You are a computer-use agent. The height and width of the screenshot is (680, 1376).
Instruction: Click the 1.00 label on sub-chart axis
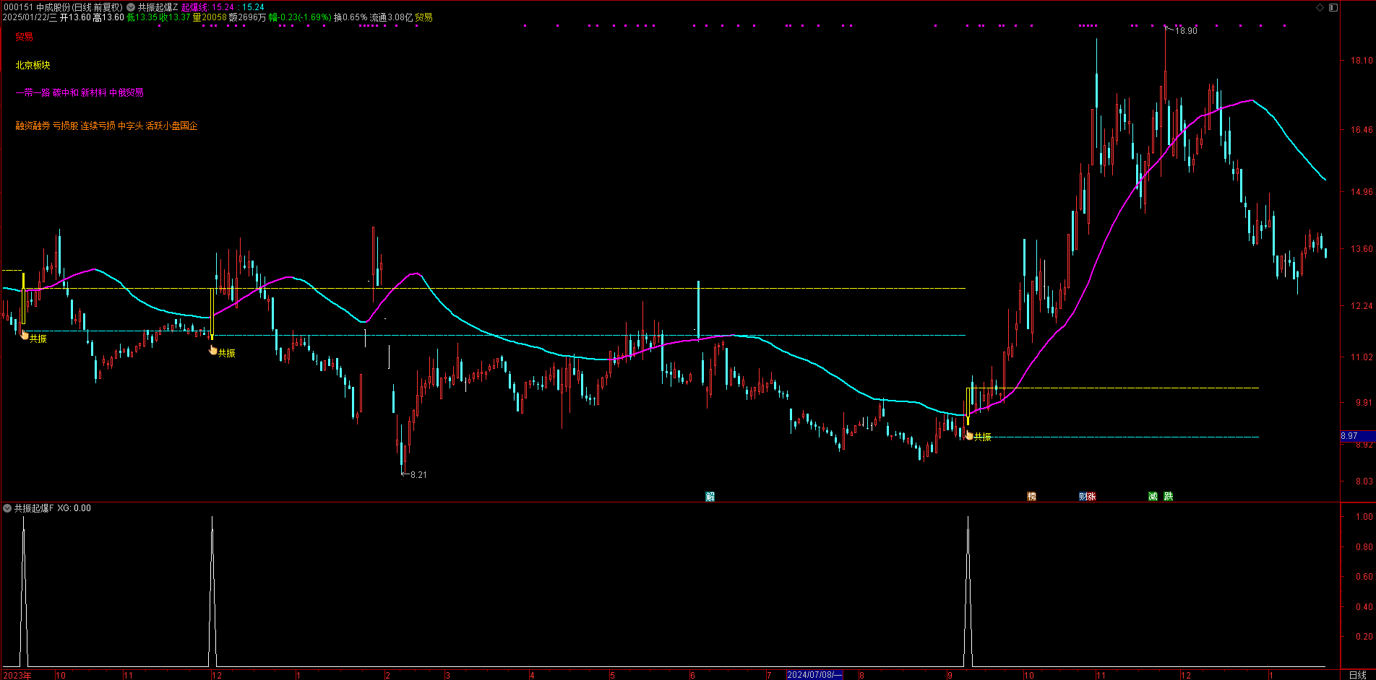coord(1364,517)
